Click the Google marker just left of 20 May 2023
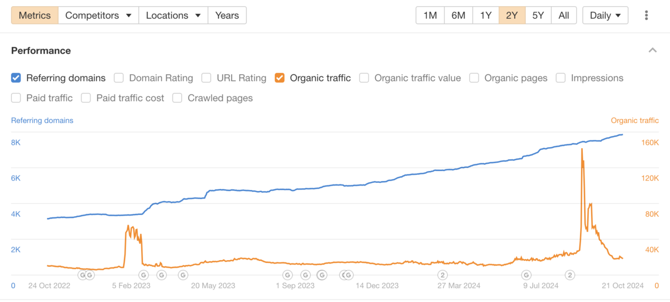This screenshot has height=302, width=670. pyautogui.click(x=183, y=275)
